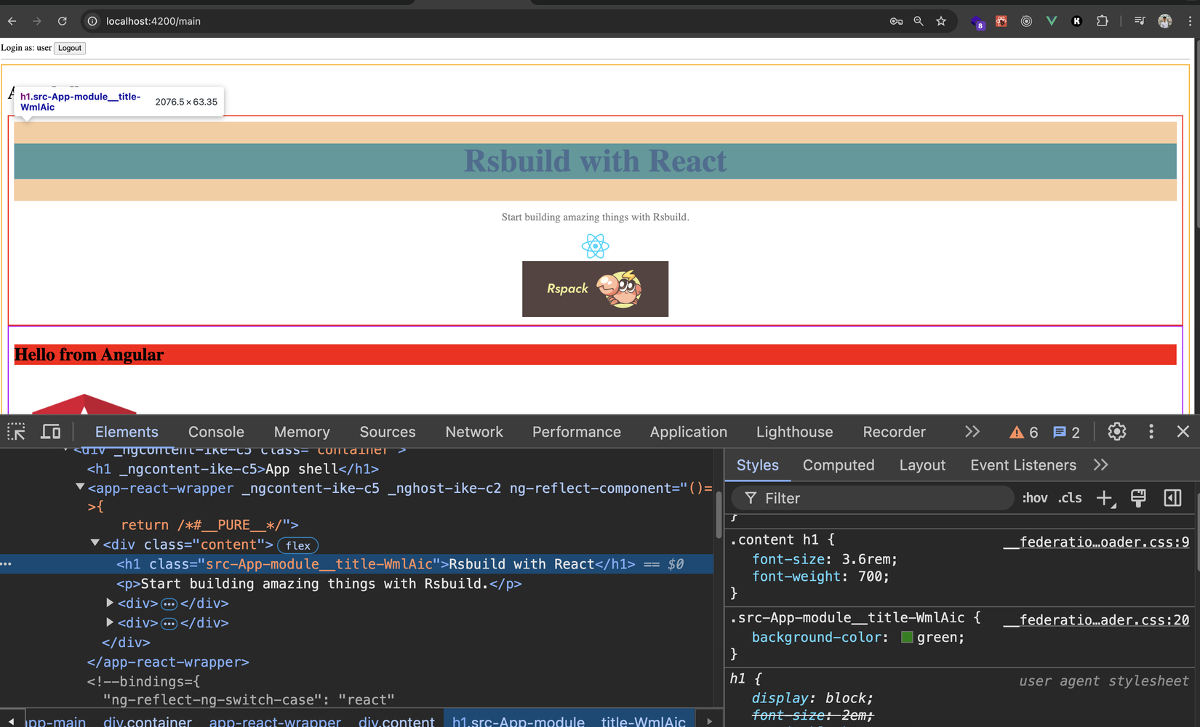The height and width of the screenshot is (727, 1200).
Task: Expand the second collapsed div before the closing tag
Action: [110, 622]
